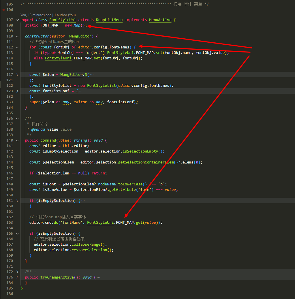
Task: Click the FontStyleUni class name on line 107
Action: 63,20
